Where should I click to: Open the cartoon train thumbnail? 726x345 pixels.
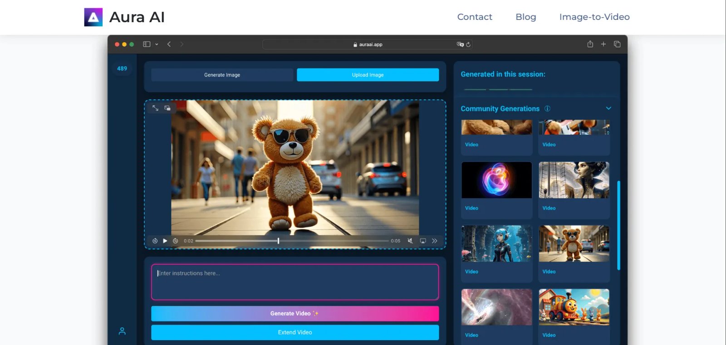(574, 307)
